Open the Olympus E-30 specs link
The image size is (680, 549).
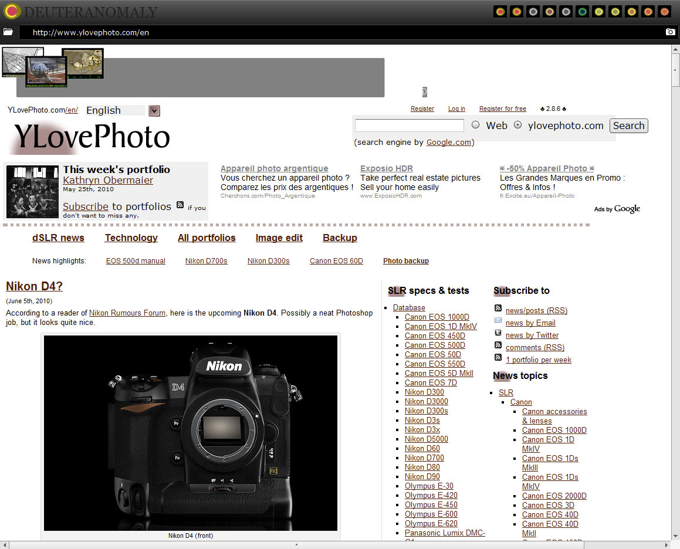(429, 486)
